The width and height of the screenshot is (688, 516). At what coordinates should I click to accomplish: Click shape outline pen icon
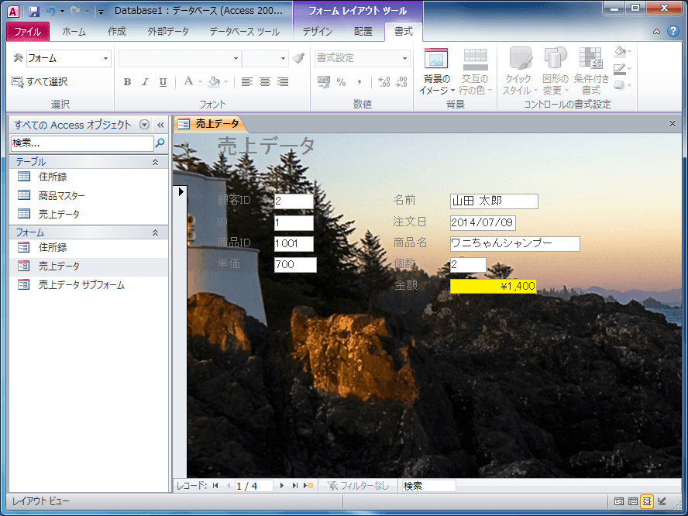(620, 68)
